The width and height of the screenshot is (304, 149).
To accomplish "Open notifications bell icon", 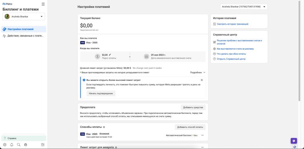I will 12,145.
